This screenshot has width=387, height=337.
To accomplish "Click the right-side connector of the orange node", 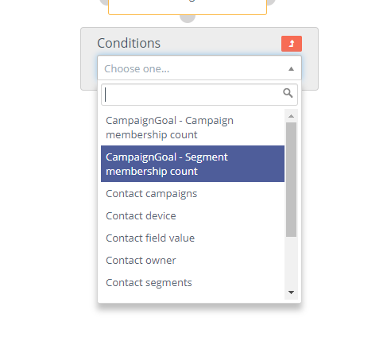I will tap(271, 2).
